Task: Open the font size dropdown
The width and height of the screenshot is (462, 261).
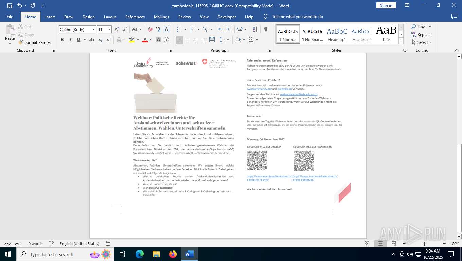Action: coord(109,30)
